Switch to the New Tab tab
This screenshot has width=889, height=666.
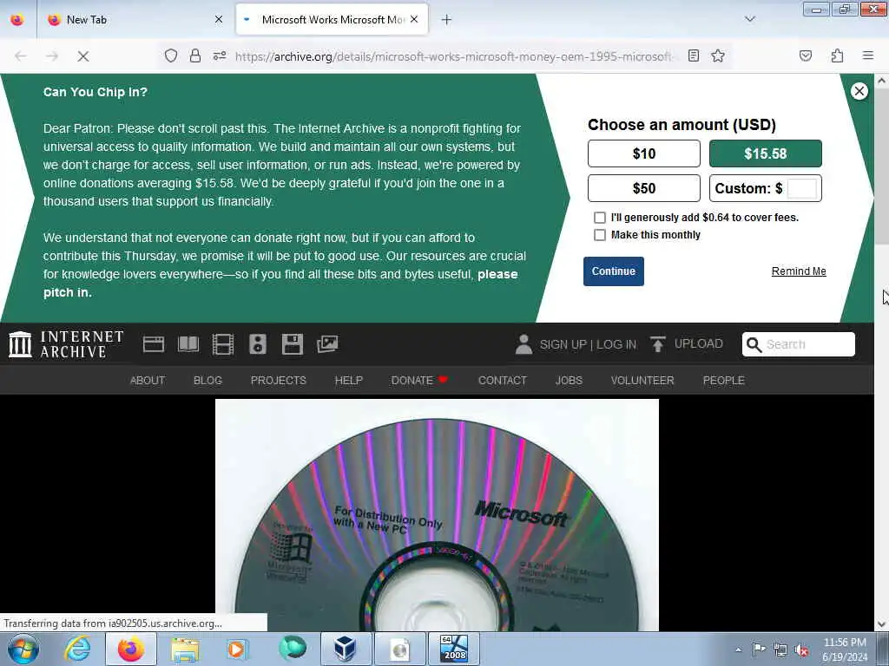coord(135,20)
